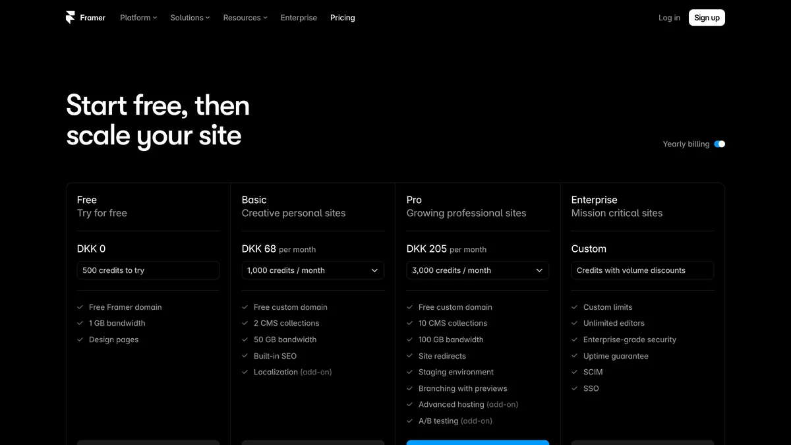Click the checkmark beside Branching with previews
The image size is (791, 445).
click(410, 388)
